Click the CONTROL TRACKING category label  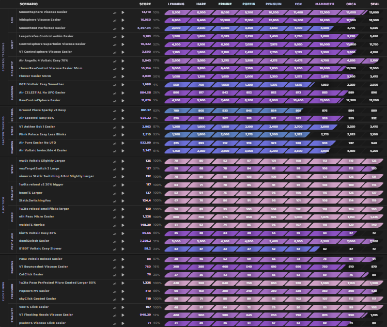[x=4, y=57]
